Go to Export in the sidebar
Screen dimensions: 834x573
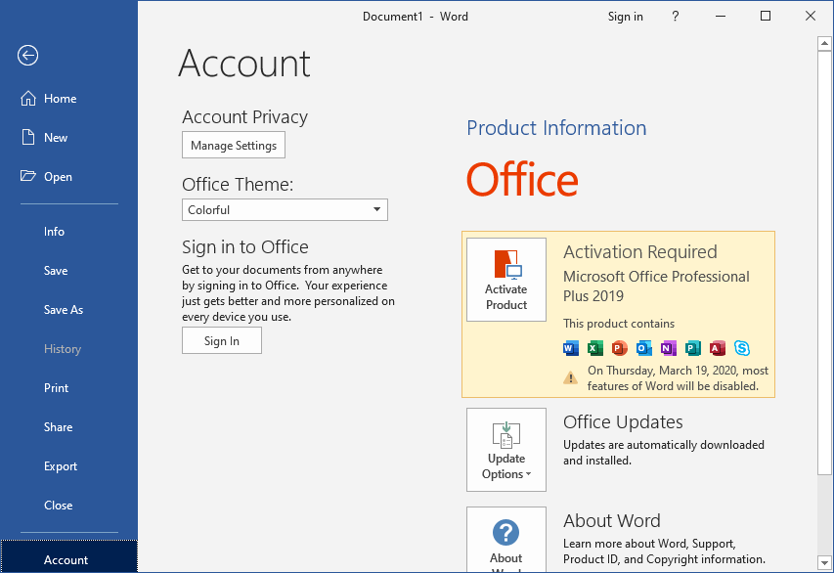(x=61, y=466)
